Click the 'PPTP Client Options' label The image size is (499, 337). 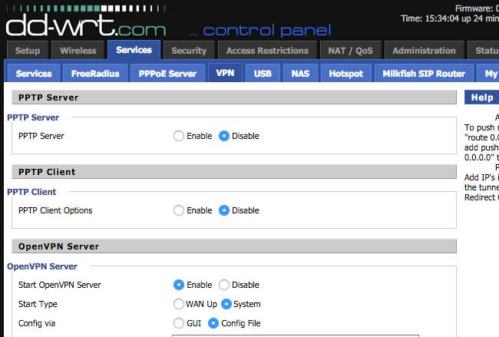click(55, 210)
